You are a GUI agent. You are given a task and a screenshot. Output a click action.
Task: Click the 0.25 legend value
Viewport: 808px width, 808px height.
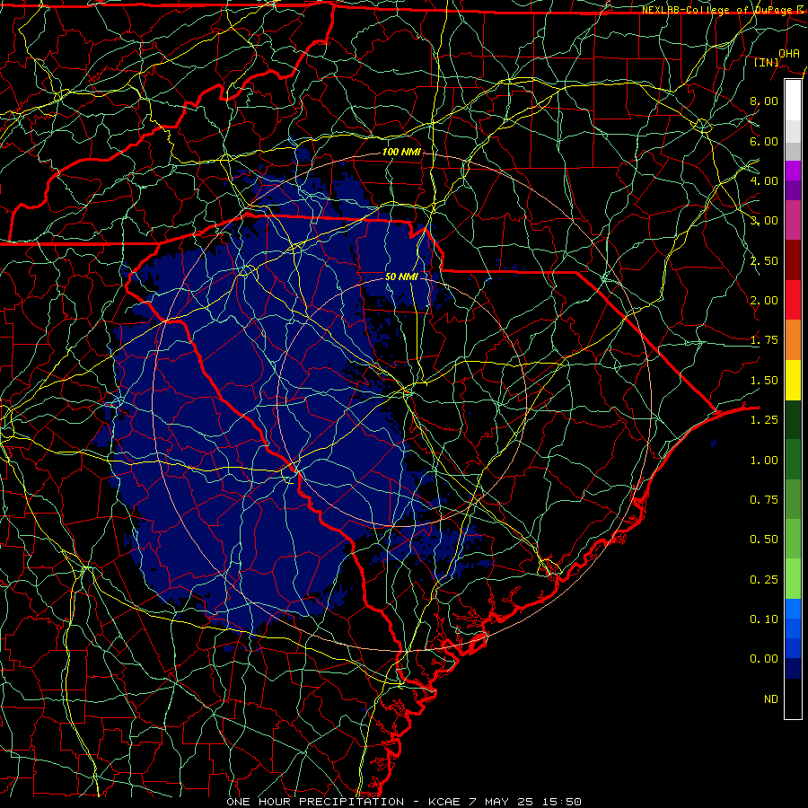tap(764, 580)
